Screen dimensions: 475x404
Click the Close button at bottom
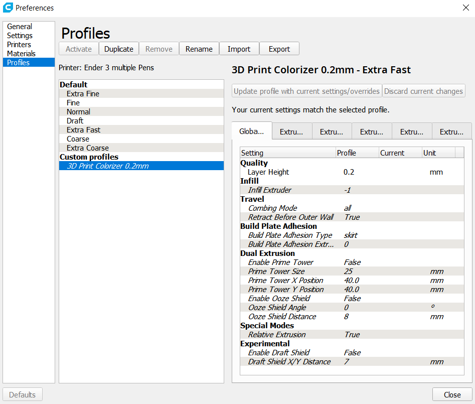[452, 394]
